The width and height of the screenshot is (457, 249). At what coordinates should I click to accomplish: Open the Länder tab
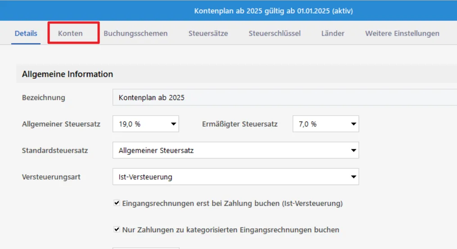pyautogui.click(x=333, y=33)
